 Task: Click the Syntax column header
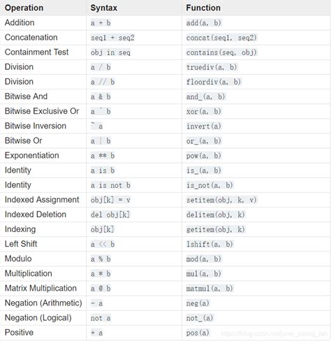coord(104,8)
